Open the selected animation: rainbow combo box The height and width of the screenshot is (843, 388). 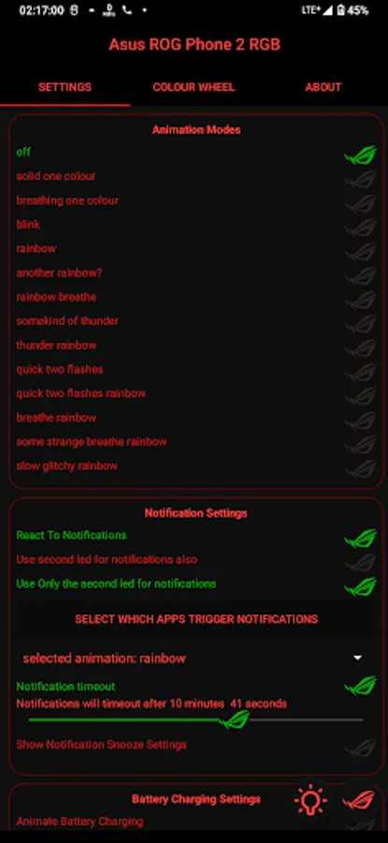pos(194,658)
